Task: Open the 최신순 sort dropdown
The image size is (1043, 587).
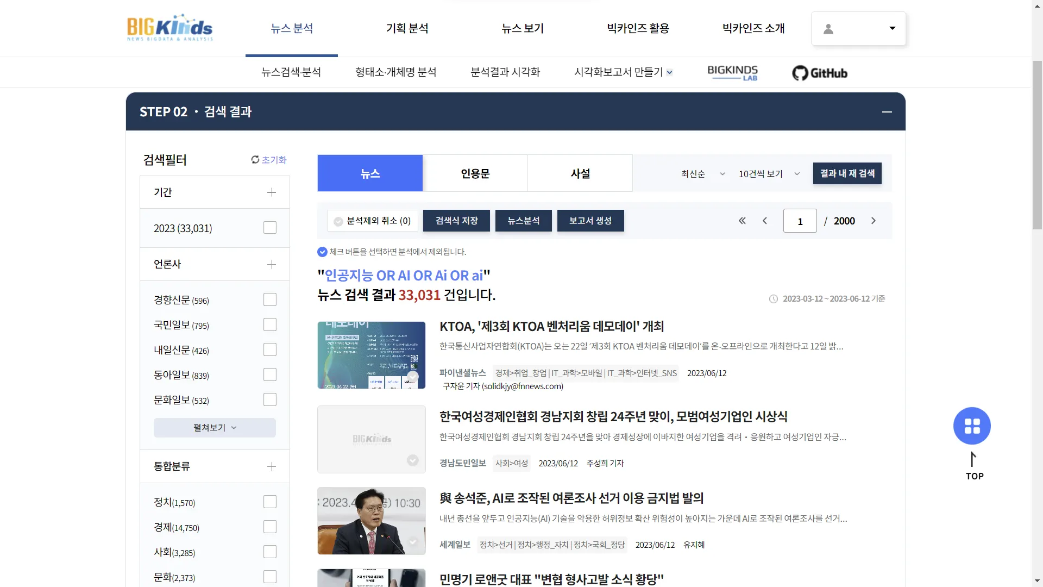Action: point(703,174)
